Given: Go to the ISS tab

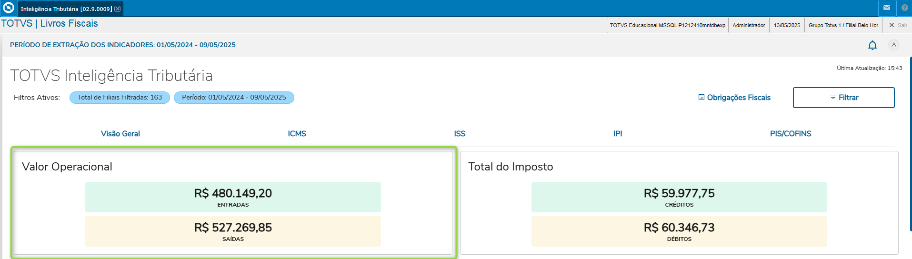Looking at the screenshot, I should coord(460,134).
